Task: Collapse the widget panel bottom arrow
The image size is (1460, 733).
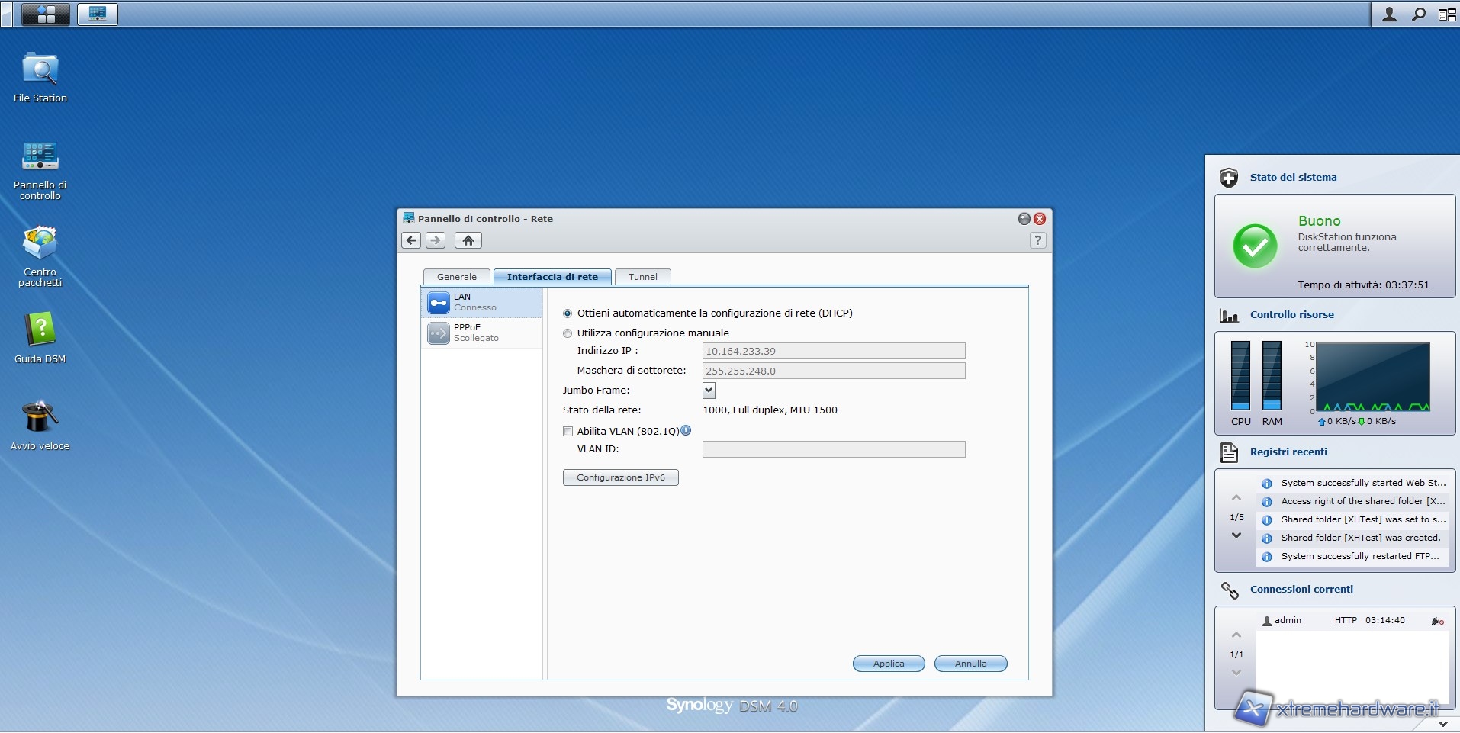Action: click(x=1442, y=723)
